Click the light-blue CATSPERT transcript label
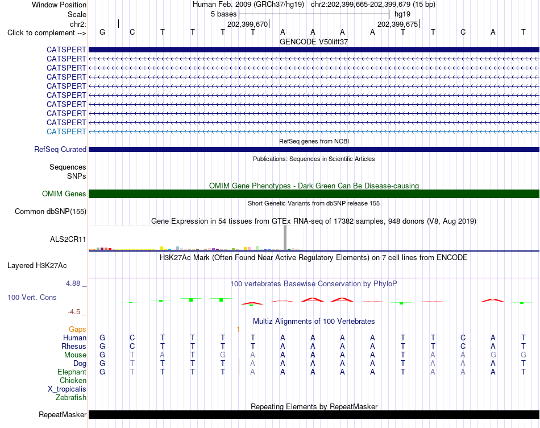Screen dimensions: 540x428 pyautogui.click(x=66, y=131)
